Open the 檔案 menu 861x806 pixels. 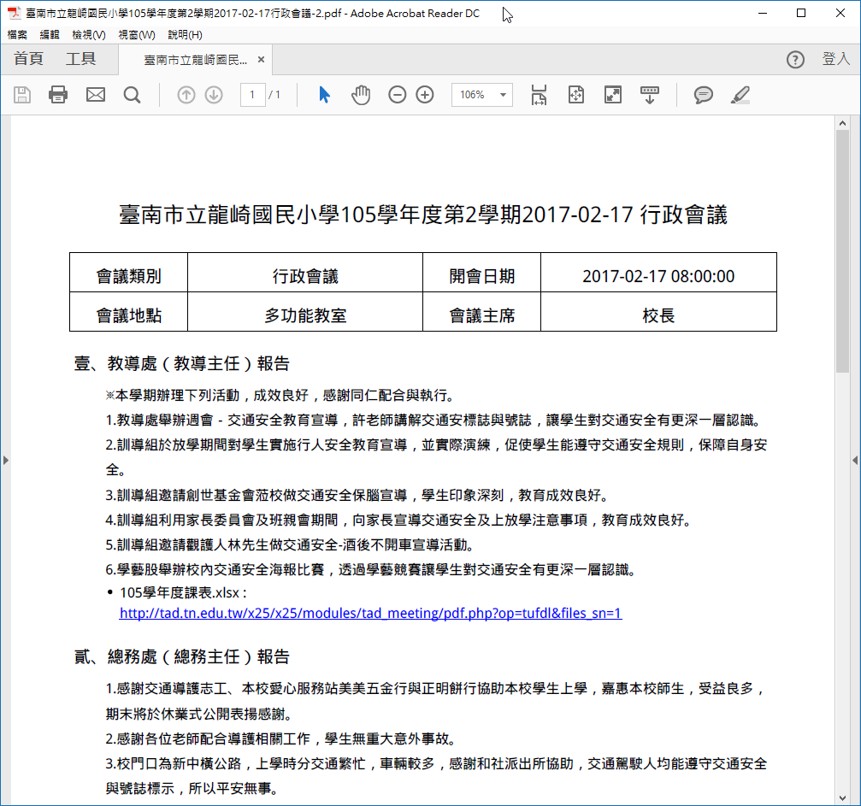17,35
